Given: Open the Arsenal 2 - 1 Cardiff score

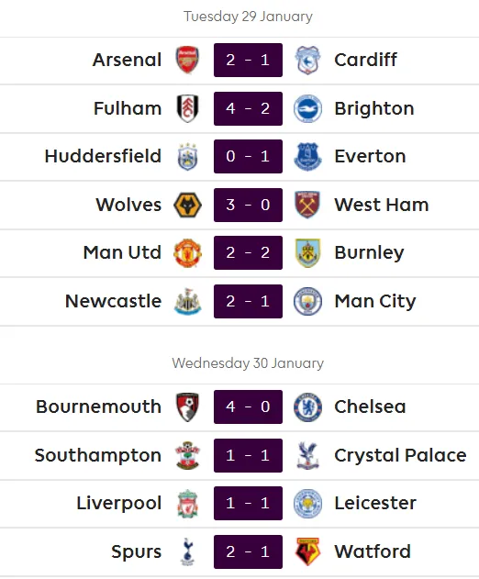Looking at the screenshot, I should (x=248, y=60).
